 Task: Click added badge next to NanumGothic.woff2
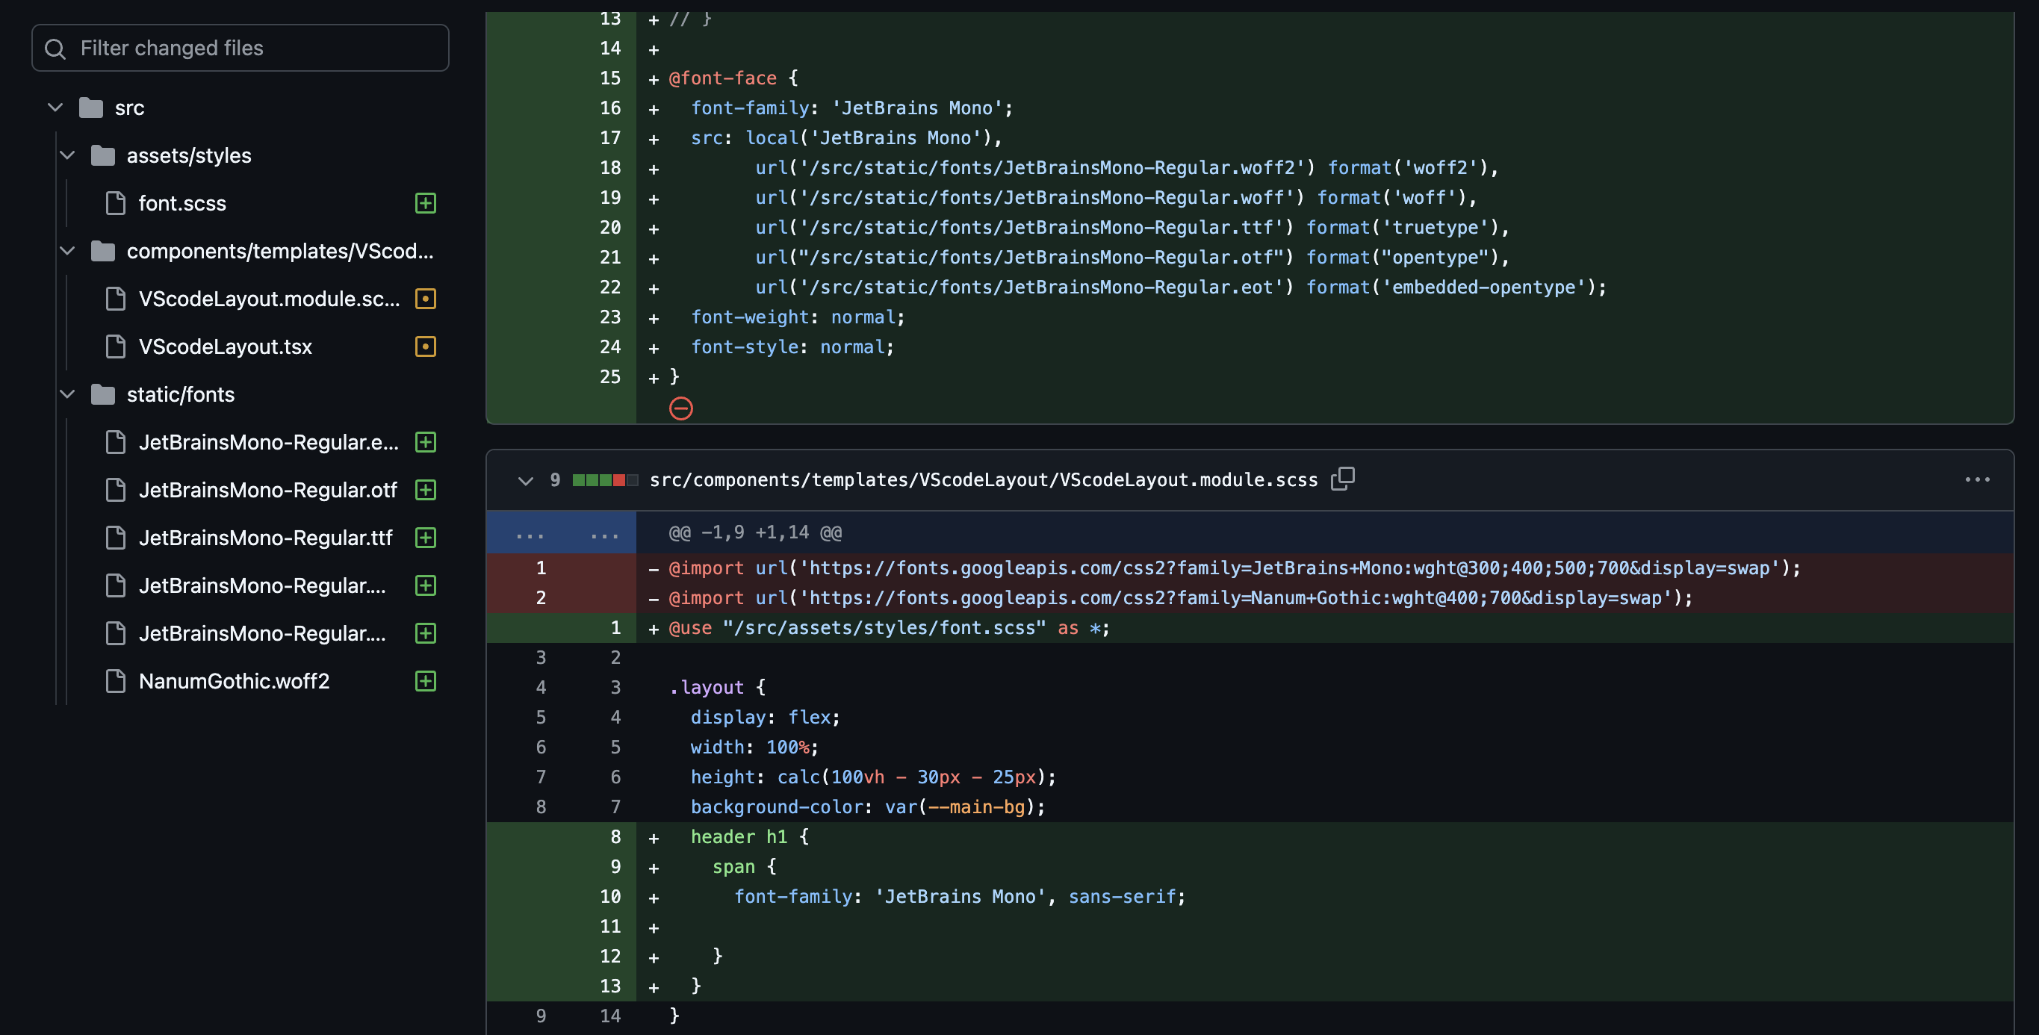pyautogui.click(x=426, y=681)
